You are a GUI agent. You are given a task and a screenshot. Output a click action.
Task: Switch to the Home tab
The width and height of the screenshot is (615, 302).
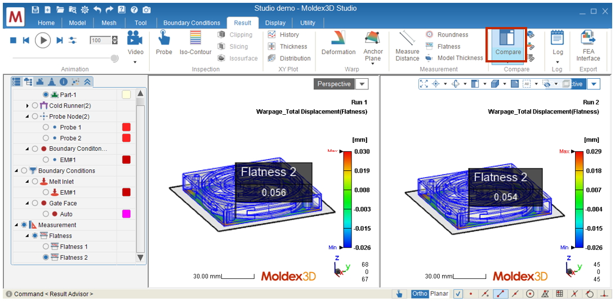(46, 22)
